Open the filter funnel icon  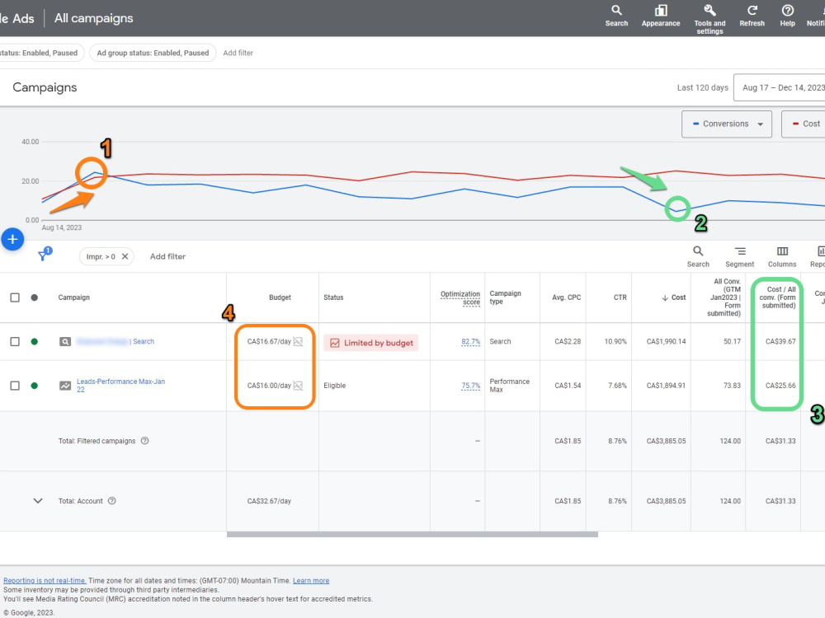click(x=44, y=255)
